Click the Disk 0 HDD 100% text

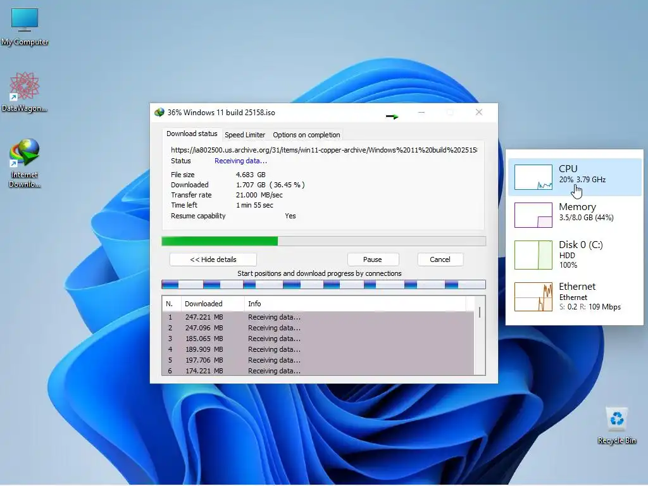[x=568, y=260]
